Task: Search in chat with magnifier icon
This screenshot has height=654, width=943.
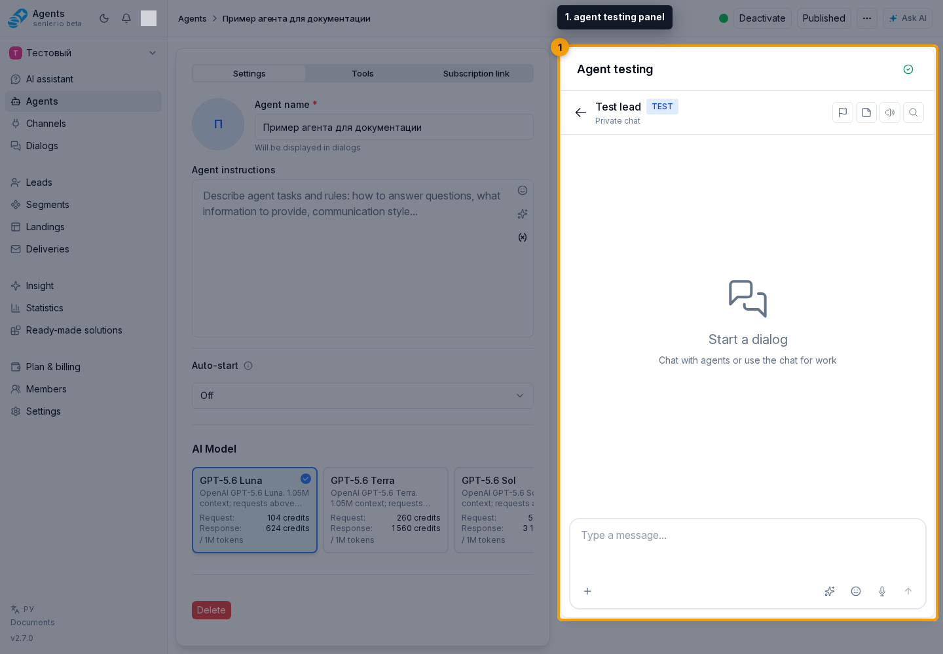Action: point(914,112)
